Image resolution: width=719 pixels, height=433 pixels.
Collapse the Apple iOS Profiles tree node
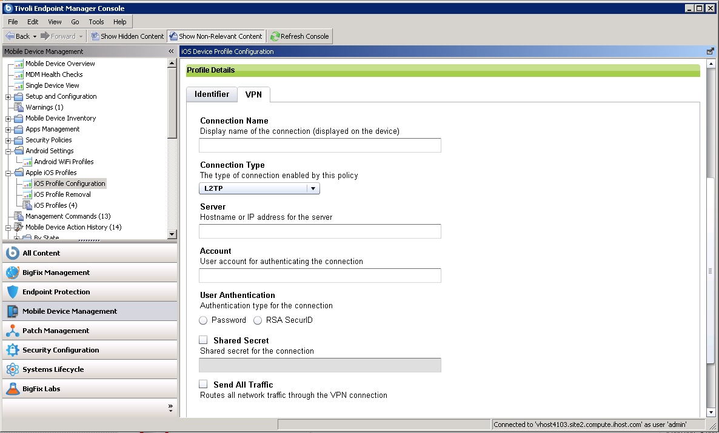(x=8, y=173)
